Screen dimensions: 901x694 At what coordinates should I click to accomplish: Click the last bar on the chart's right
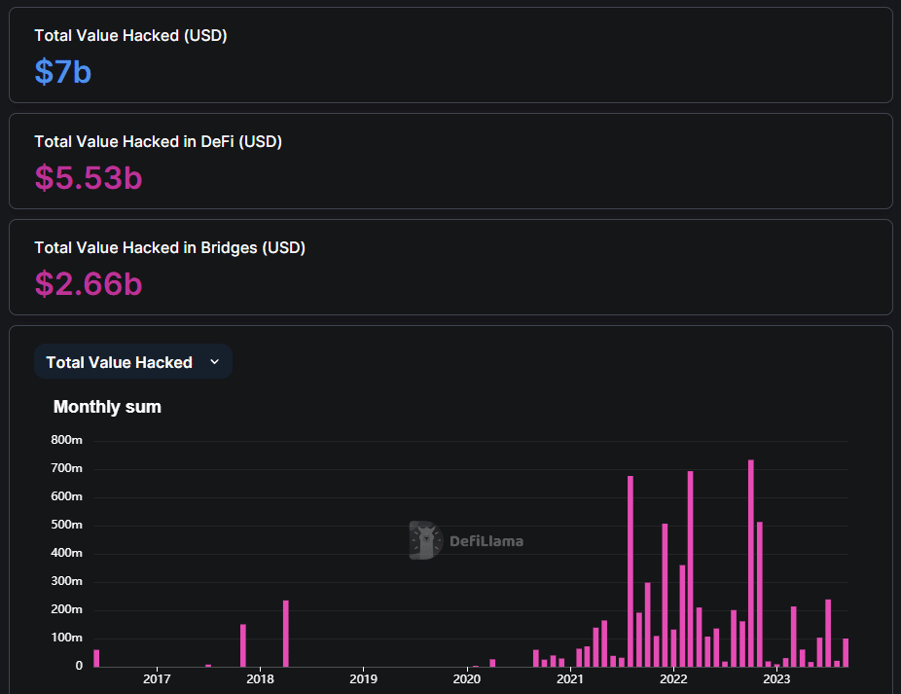pos(846,652)
